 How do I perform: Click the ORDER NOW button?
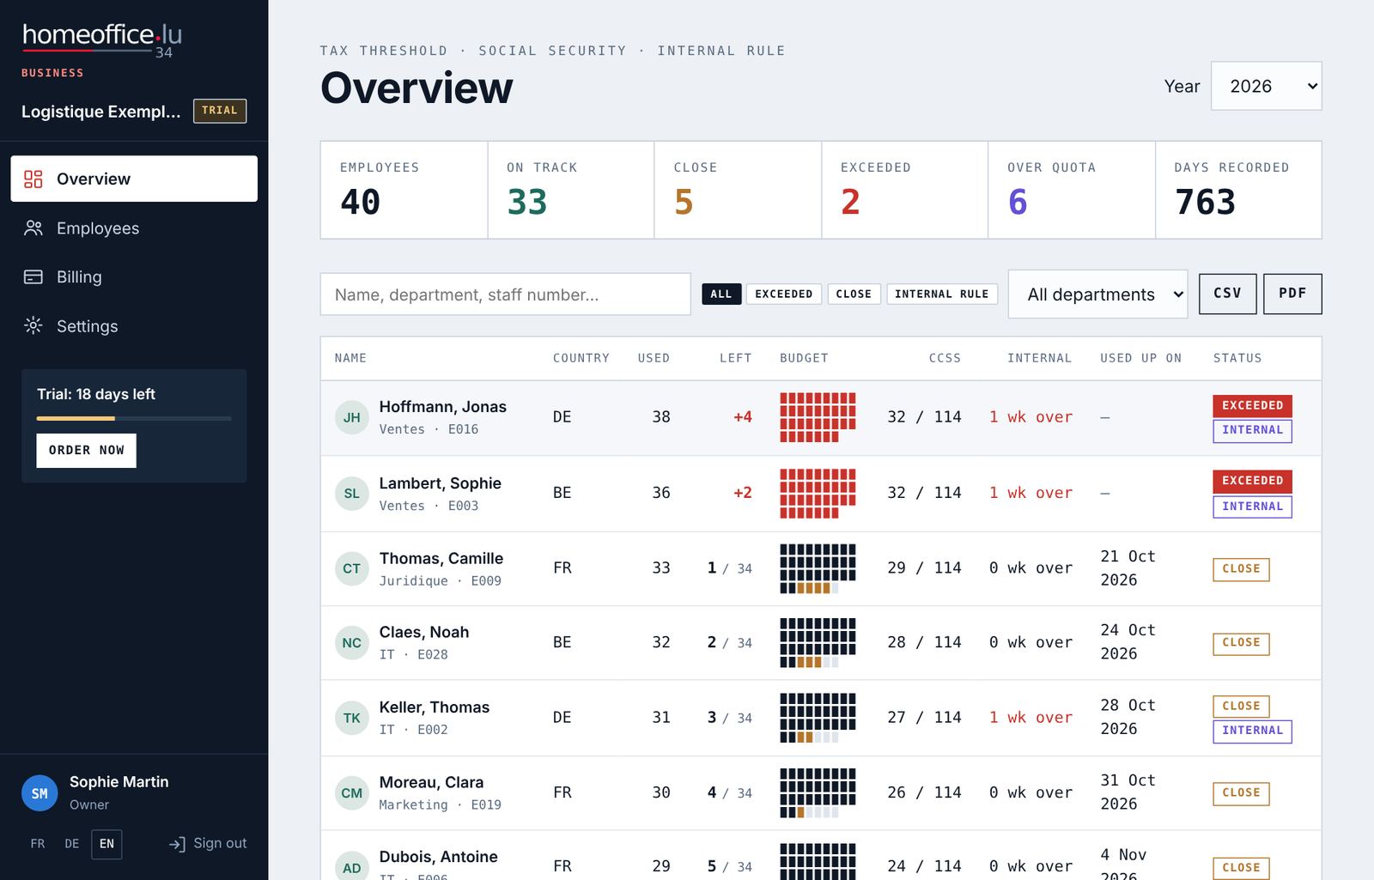pos(86,450)
